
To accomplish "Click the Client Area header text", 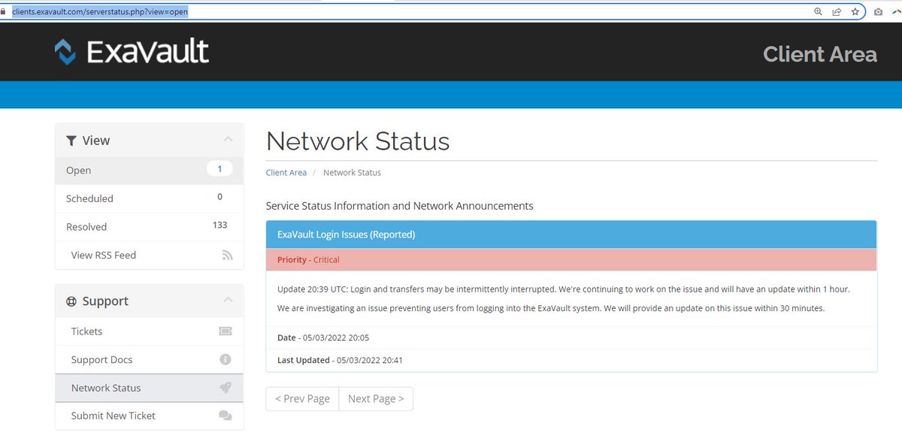I will 820,54.
